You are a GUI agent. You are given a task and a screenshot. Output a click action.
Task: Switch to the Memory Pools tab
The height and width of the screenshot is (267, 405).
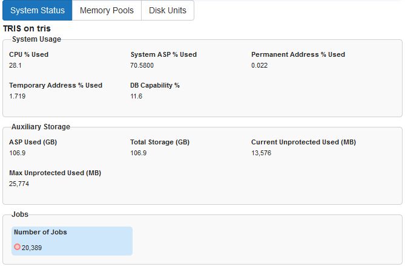coord(107,10)
